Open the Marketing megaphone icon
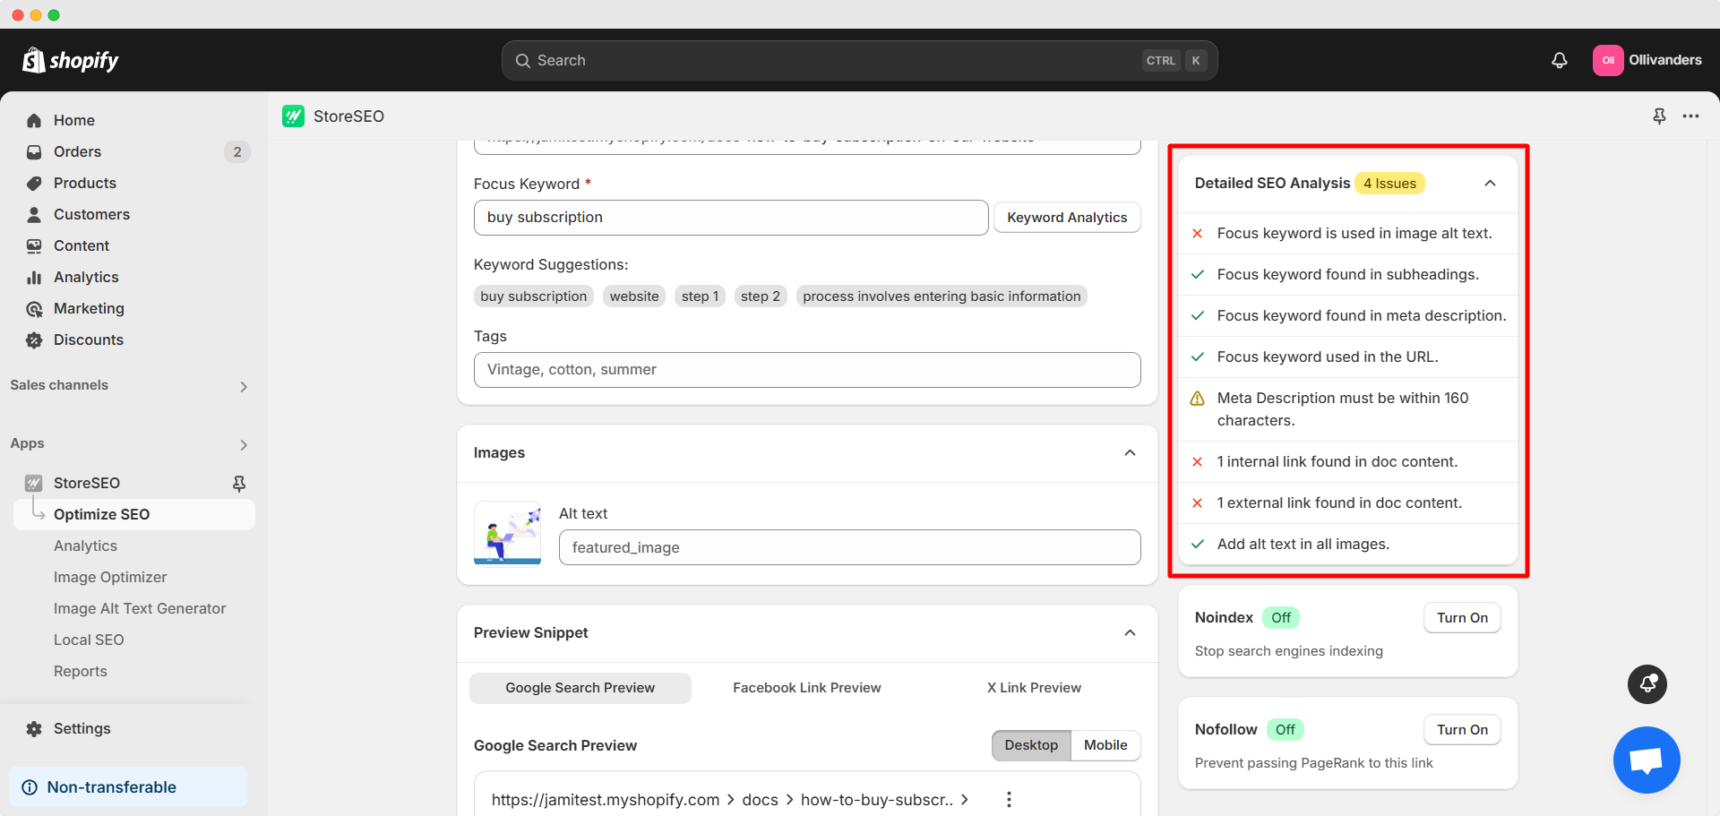Image resolution: width=1720 pixels, height=816 pixels. coord(33,308)
